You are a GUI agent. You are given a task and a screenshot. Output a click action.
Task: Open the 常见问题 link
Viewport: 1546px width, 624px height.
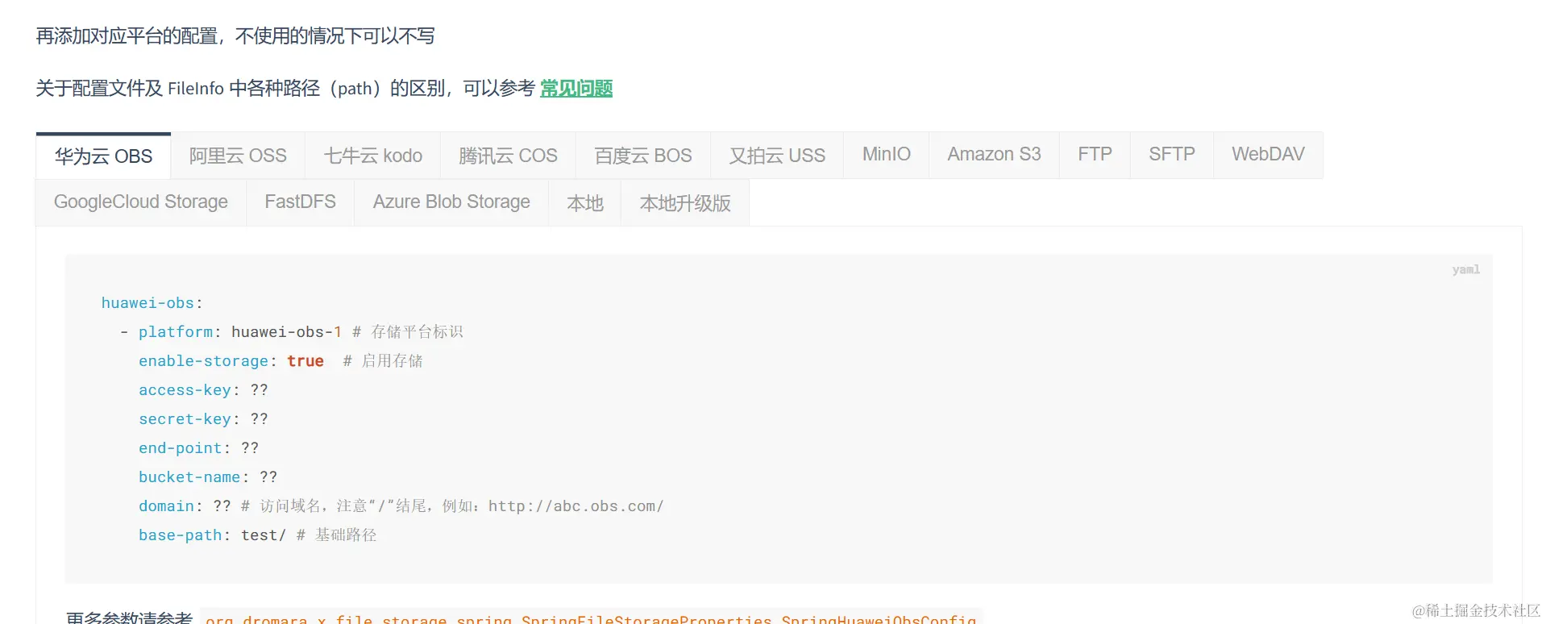[x=576, y=89]
